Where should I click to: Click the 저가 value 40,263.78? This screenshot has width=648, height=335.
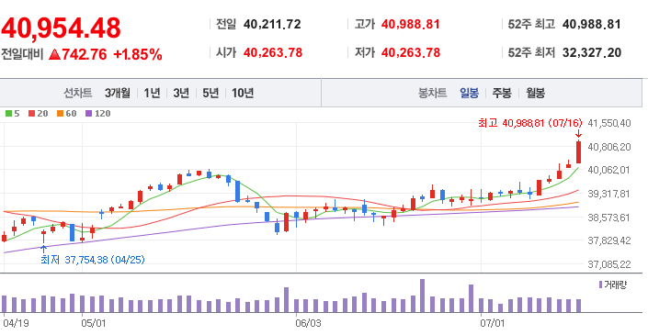tap(410, 53)
